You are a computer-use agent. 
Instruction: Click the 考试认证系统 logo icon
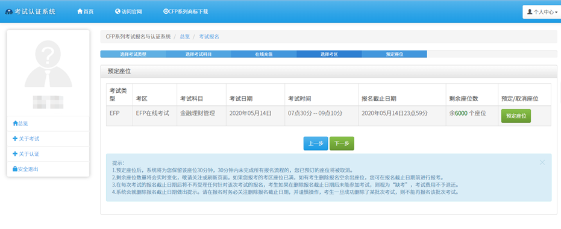coord(8,12)
